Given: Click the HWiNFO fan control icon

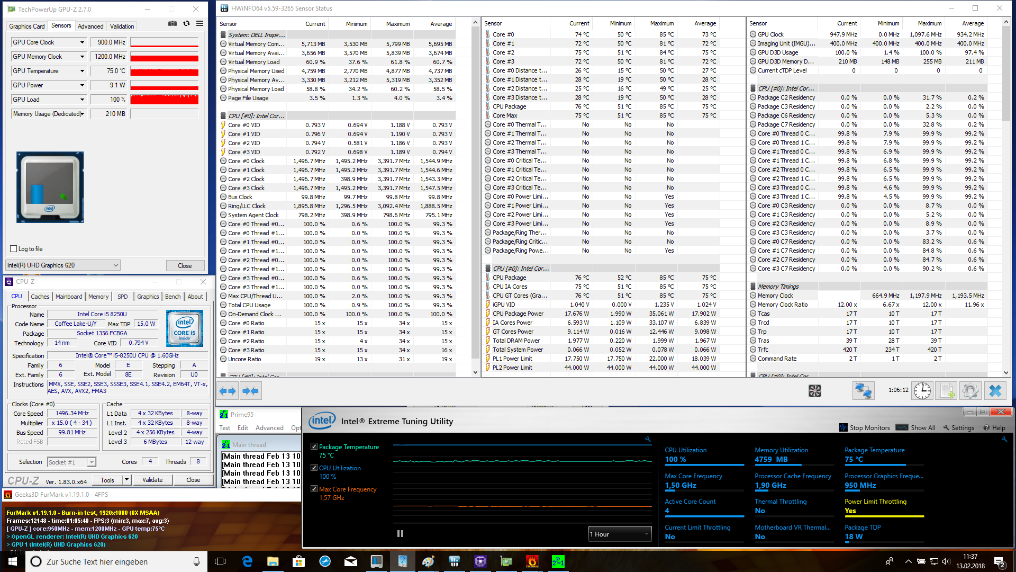Looking at the screenshot, I should coord(815,391).
